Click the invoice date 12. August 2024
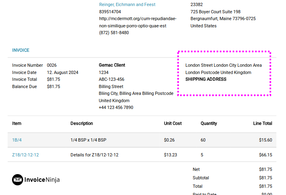286x195 pixels. tap(63, 72)
